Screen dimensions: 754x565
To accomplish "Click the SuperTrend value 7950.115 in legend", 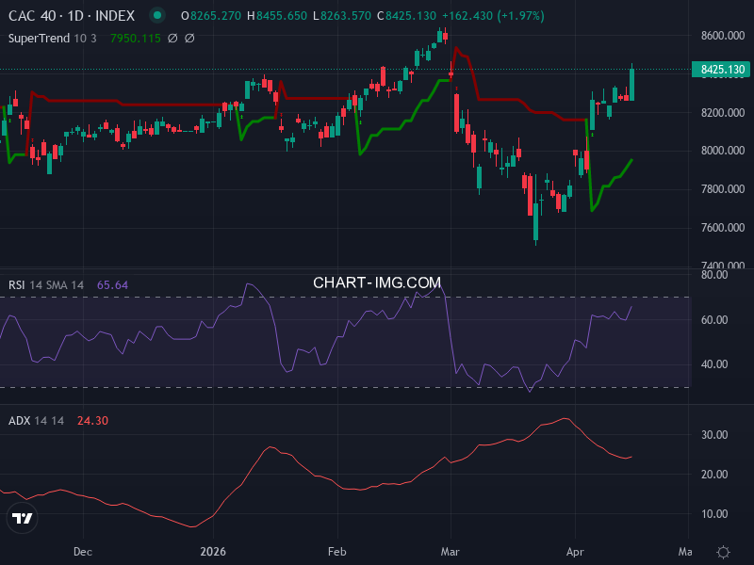I will pyautogui.click(x=134, y=36).
